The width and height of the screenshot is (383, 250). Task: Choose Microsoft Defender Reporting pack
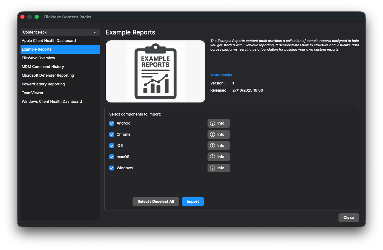point(48,75)
